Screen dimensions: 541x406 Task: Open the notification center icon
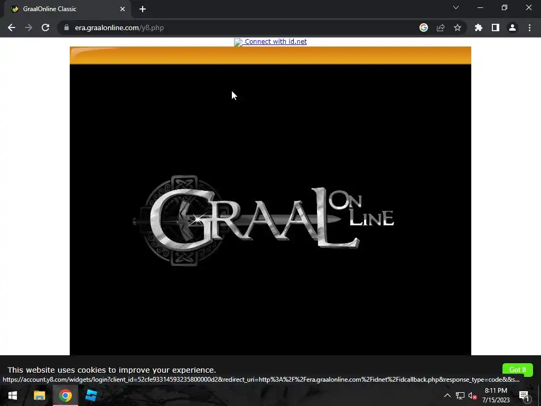524,395
